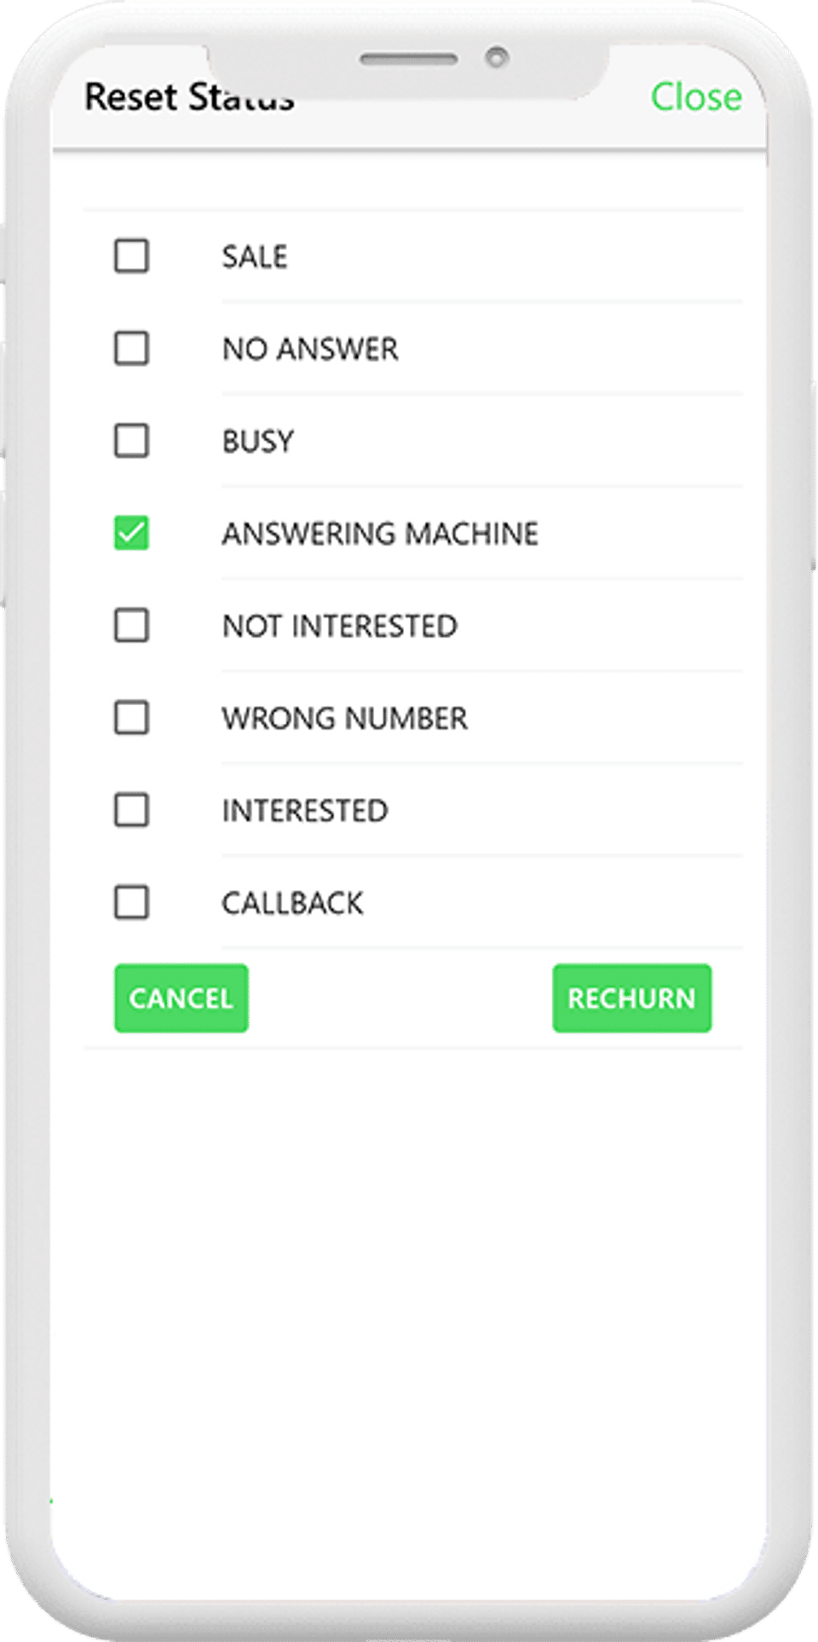Tap the NOT INTERESTED label text
Viewport: 818px width, 1642px height.
coord(340,627)
